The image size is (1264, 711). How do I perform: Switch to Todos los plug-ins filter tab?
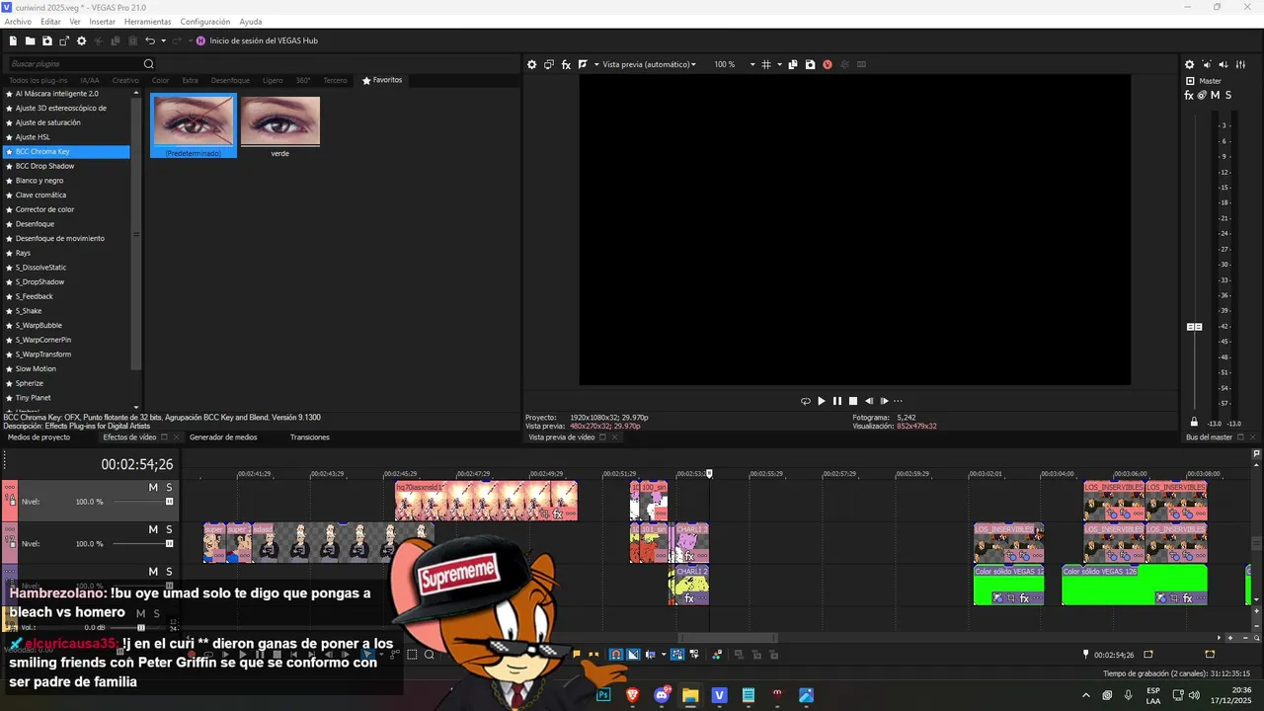[39, 80]
